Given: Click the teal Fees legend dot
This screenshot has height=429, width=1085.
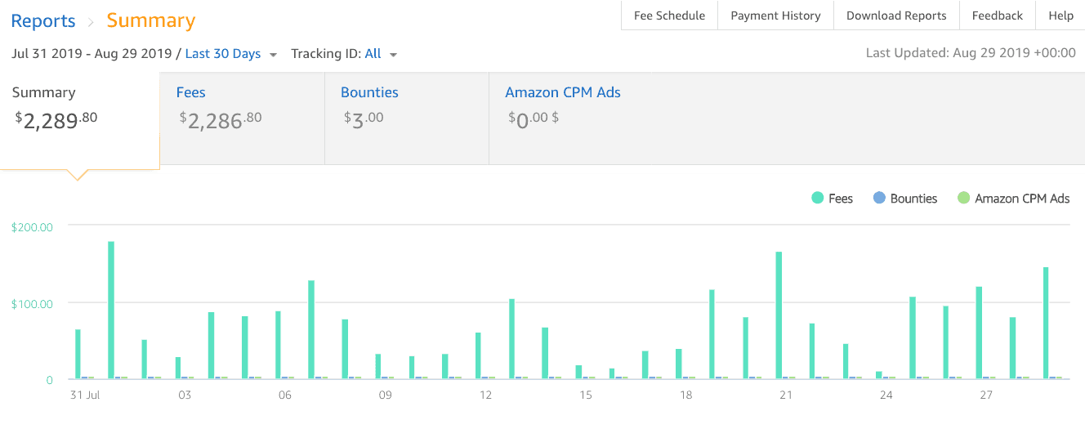Looking at the screenshot, I should coord(817,199).
